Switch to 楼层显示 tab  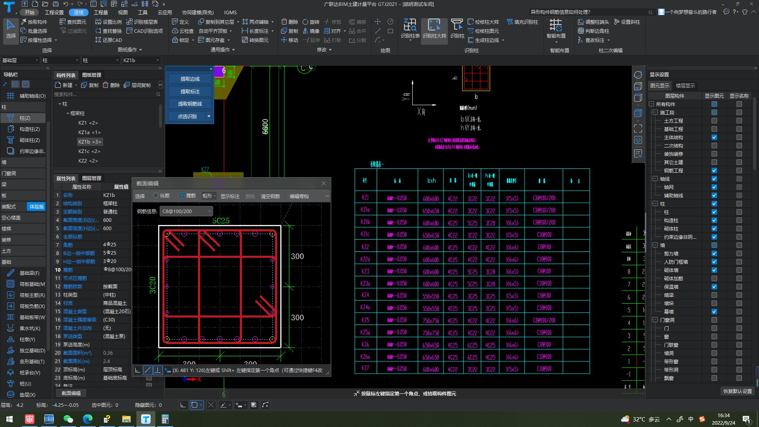coord(685,85)
